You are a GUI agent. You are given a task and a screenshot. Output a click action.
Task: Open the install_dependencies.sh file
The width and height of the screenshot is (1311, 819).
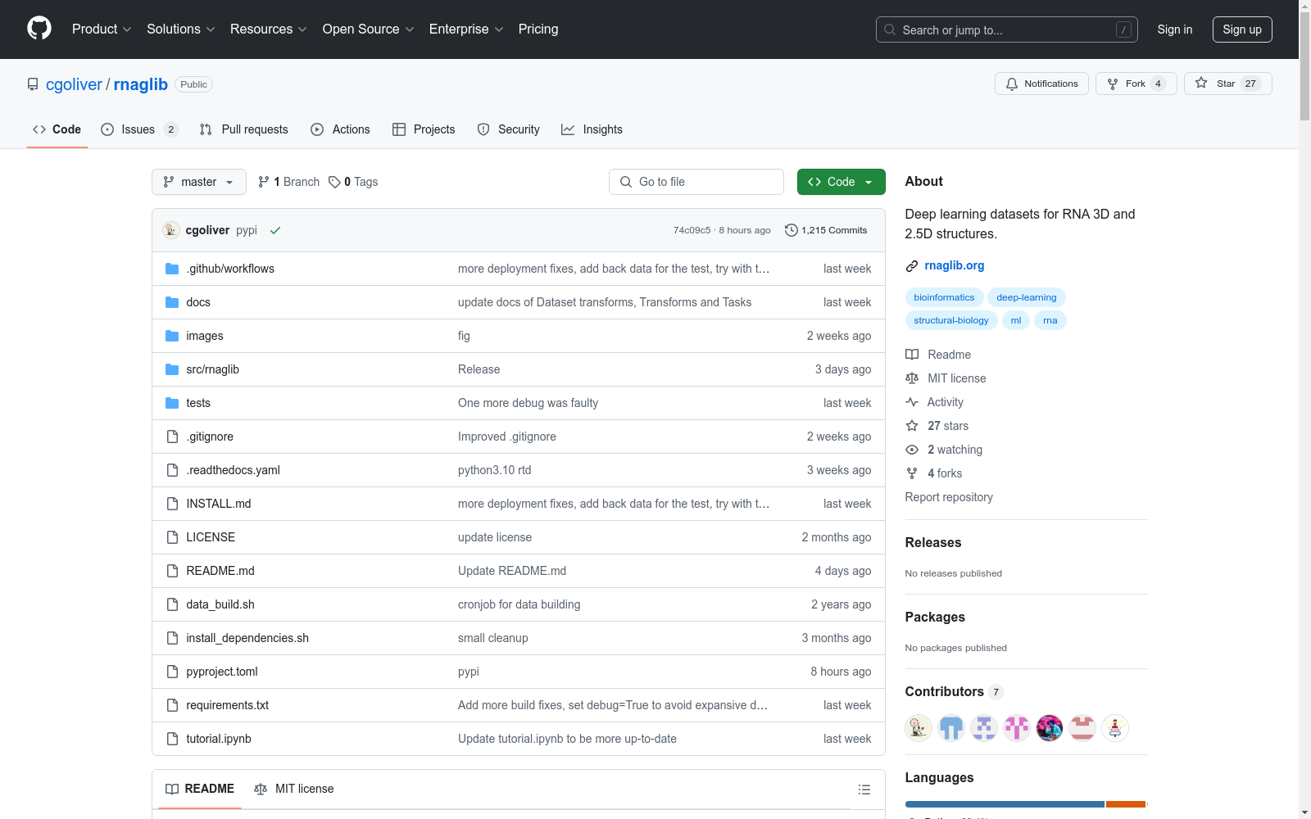pos(247,638)
